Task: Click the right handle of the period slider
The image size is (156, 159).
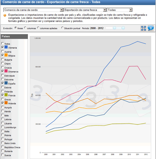Action: click(x=123, y=28)
